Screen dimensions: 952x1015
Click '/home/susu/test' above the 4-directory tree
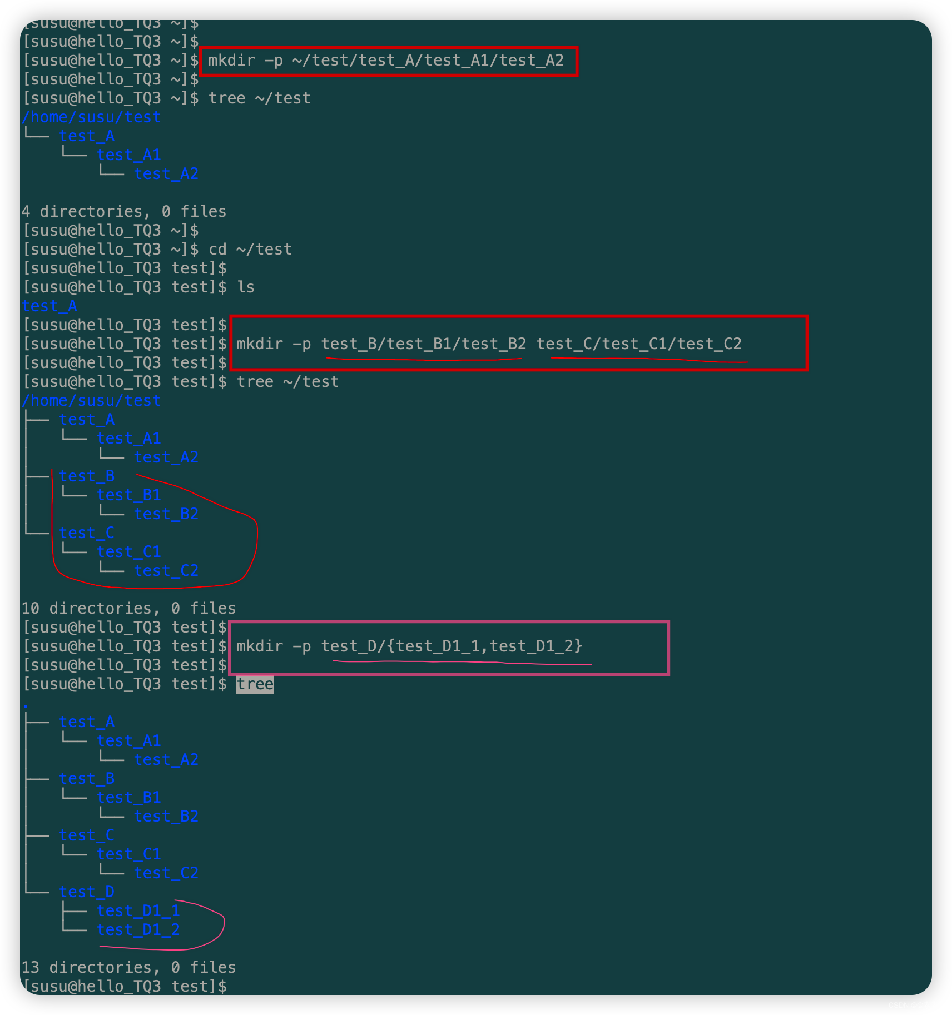pos(91,117)
